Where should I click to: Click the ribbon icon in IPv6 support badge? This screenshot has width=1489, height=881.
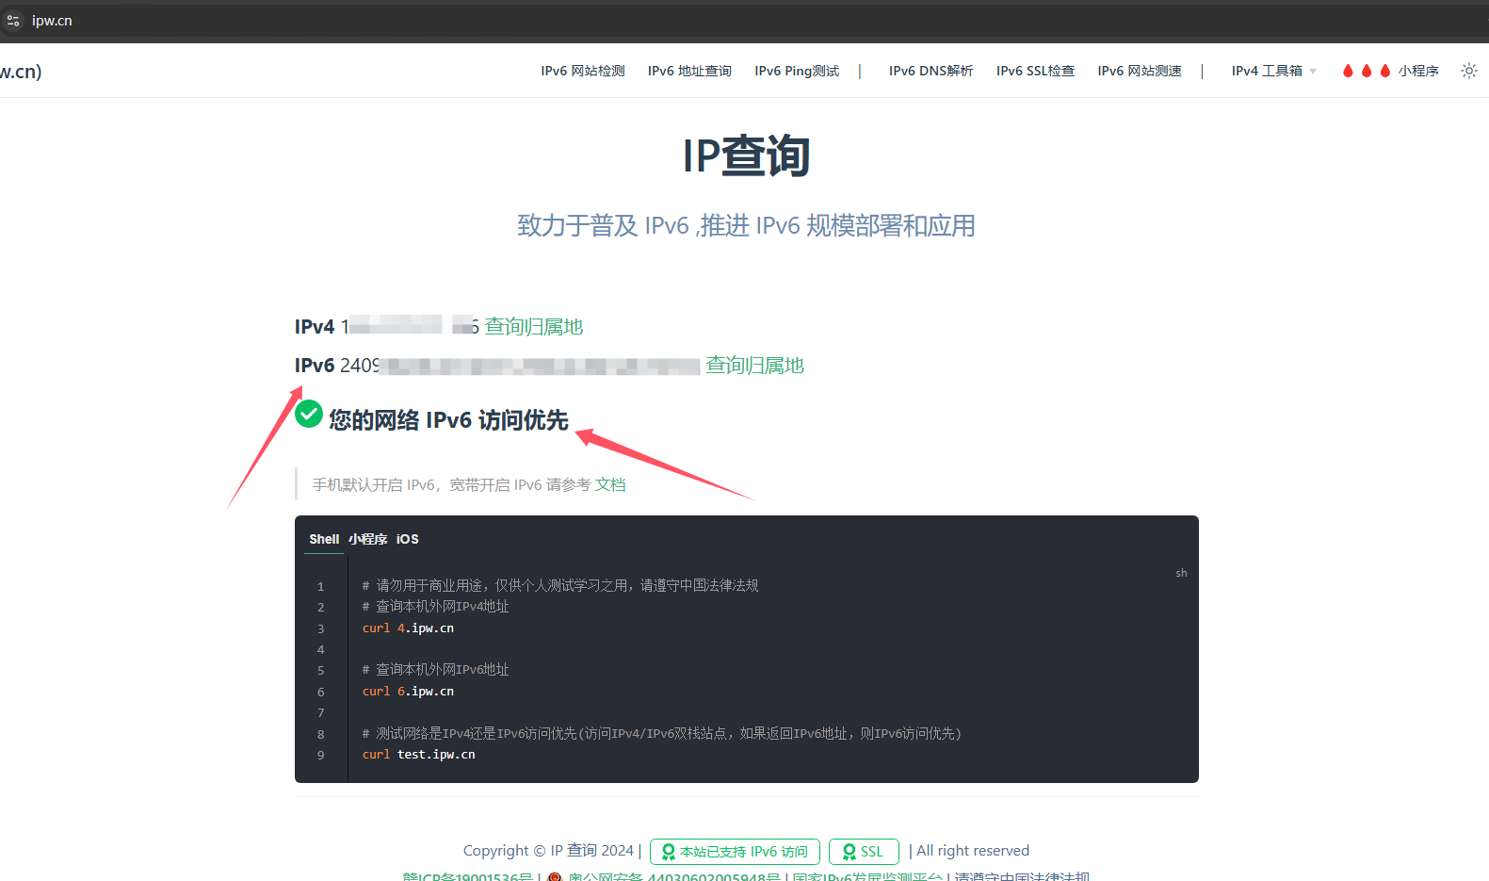(x=669, y=852)
